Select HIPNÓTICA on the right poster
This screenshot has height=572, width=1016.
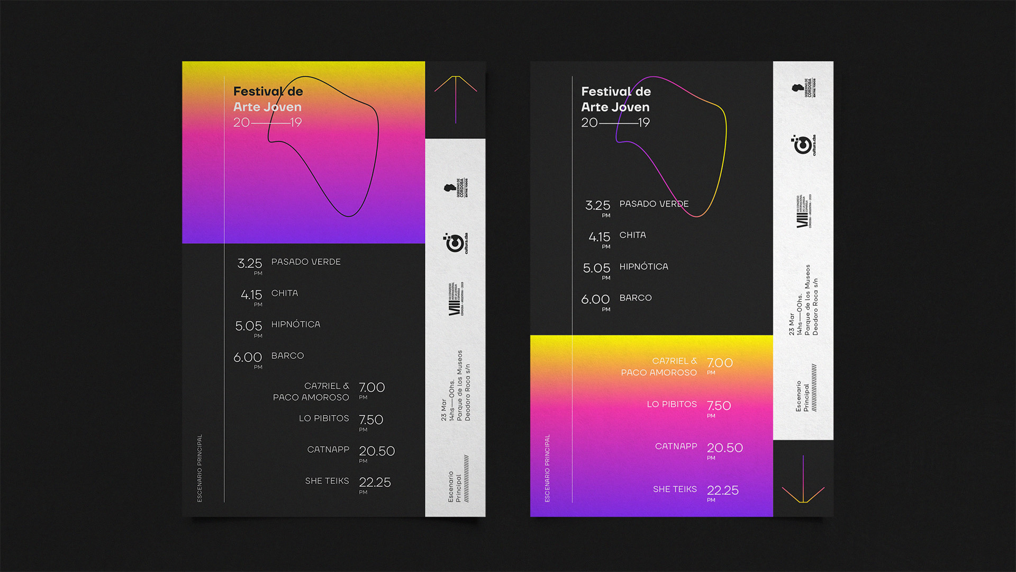(643, 267)
